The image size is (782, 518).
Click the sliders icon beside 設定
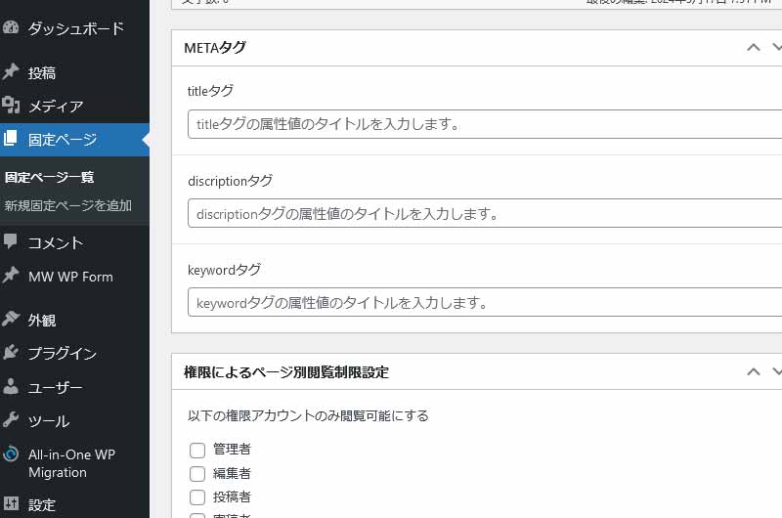coord(11,503)
